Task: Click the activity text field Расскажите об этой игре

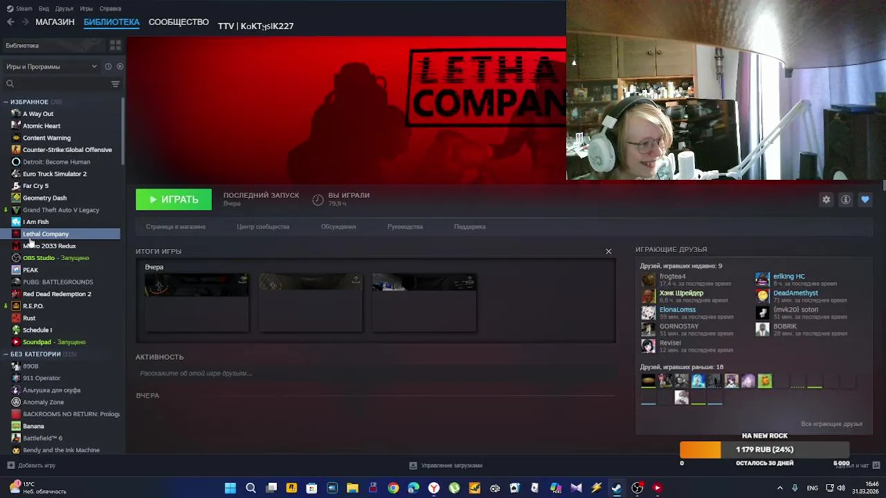Action: (375, 373)
